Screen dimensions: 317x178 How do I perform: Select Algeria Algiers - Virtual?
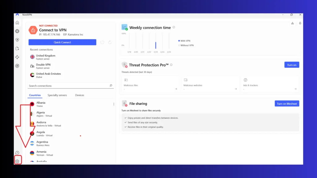71,114
